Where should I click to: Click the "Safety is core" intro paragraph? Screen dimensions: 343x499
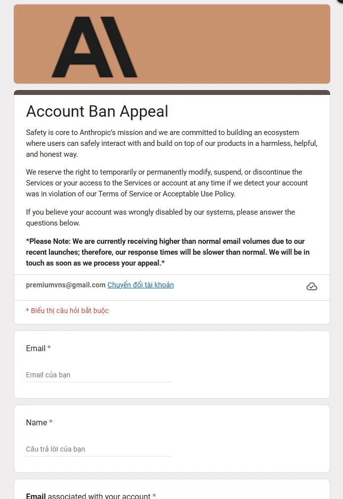[x=171, y=143]
